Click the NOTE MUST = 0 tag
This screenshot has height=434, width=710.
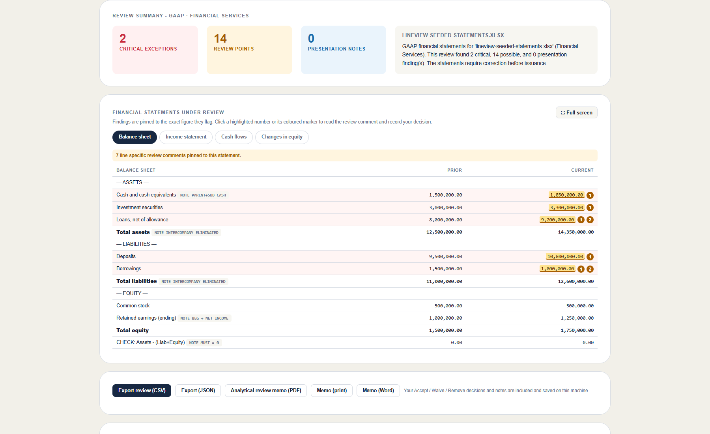tap(204, 343)
